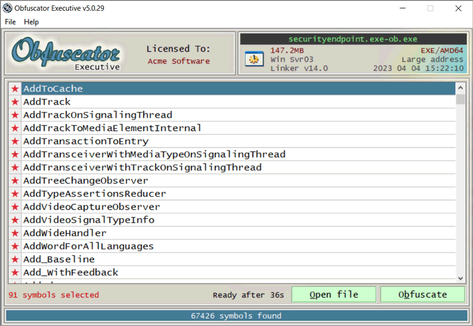The height and width of the screenshot is (326, 473).
Task: Click scrollbar down arrow of symbol list
Action: 461,278
